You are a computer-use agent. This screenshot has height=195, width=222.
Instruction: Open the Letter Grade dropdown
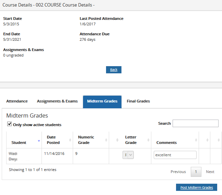pyautogui.click(x=128, y=155)
